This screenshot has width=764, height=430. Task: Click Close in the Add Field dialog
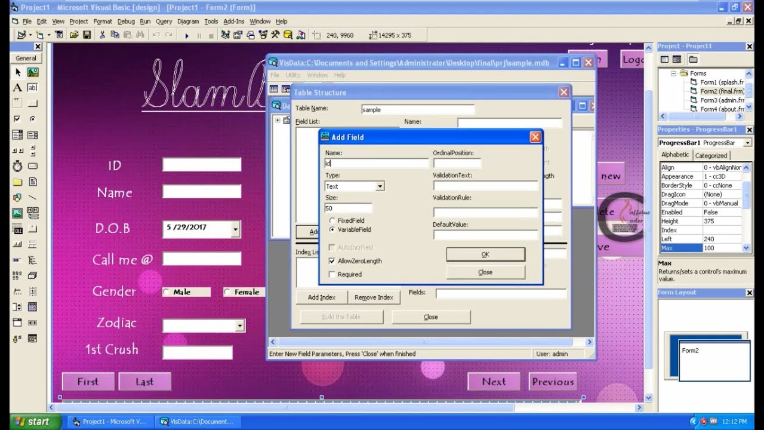pos(485,272)
